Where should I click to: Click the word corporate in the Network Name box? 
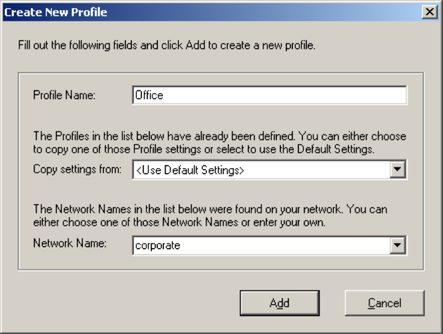pos(158,246)
